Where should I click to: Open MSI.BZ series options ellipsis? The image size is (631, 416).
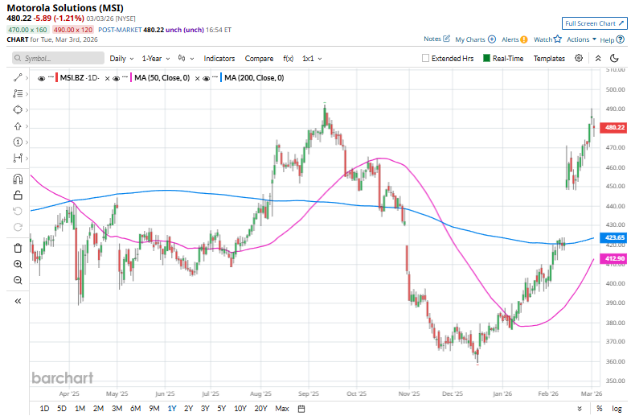coord(51,76)
